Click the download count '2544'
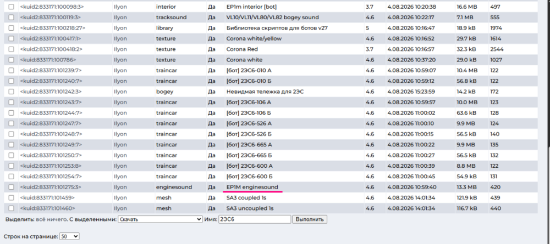The image size is (550, 244). click(x=497, y=49)
